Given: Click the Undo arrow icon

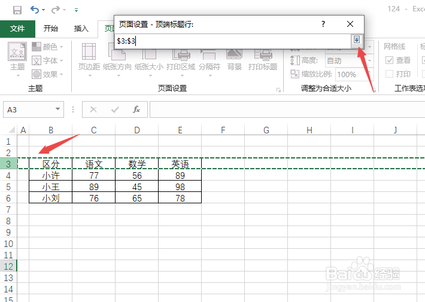Looking at the screenshot, I should tap(35, 10).
